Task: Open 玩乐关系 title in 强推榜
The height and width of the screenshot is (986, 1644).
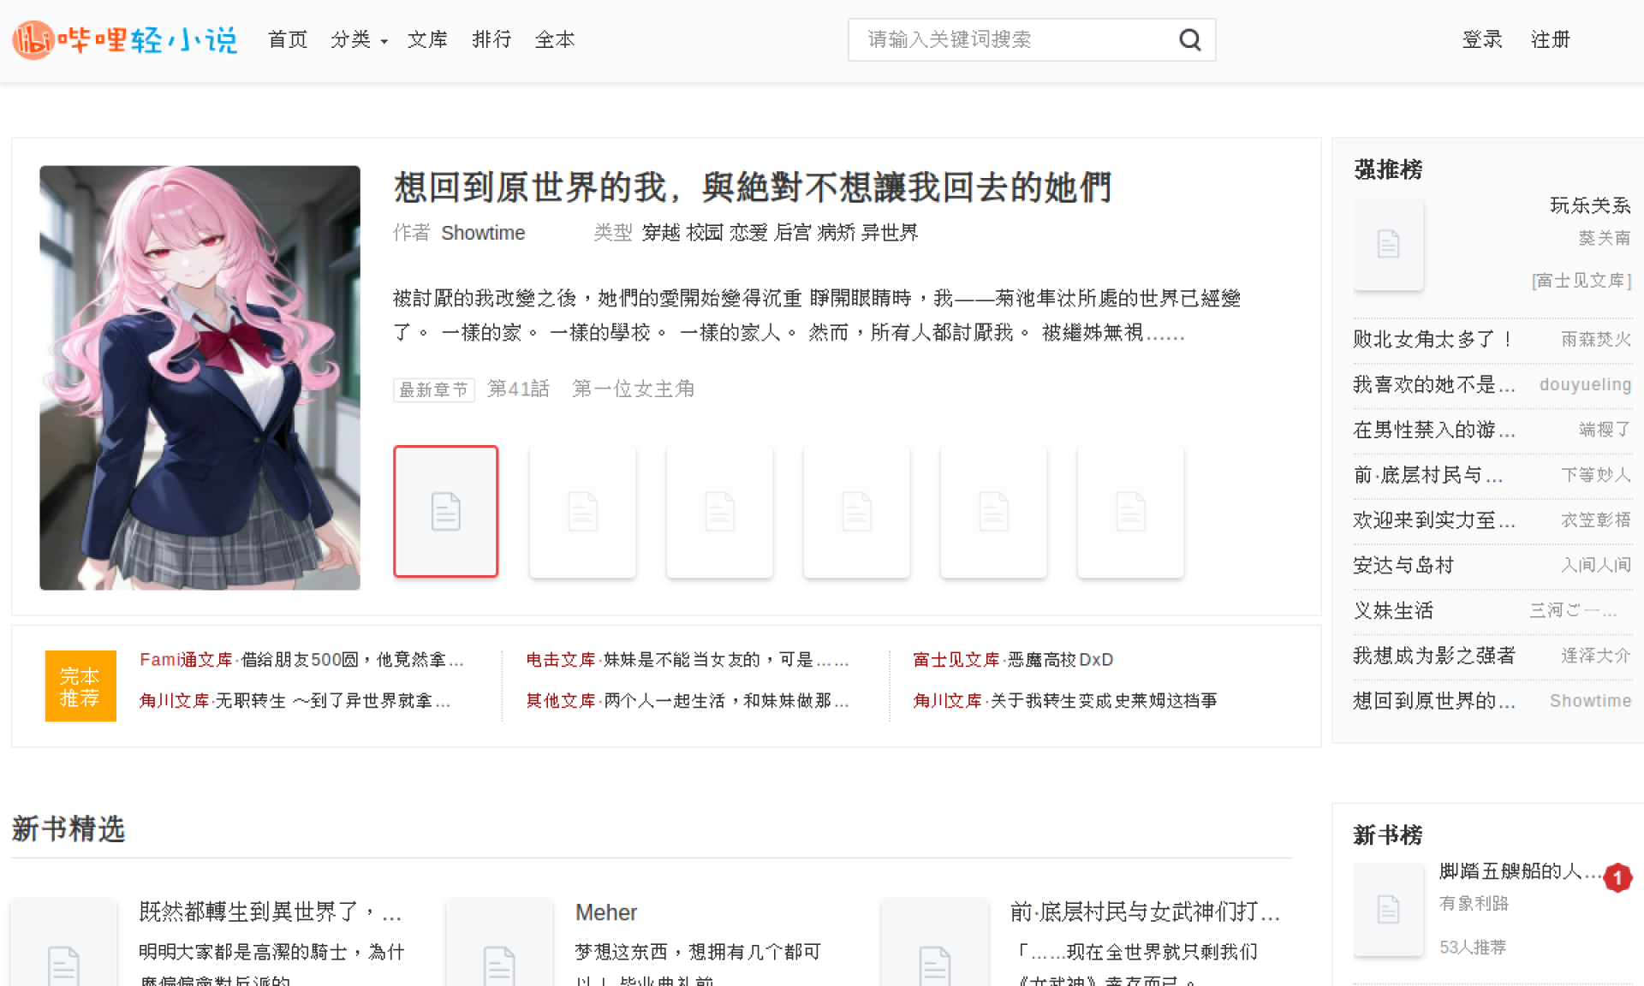Action: [x=1590, y=205]
